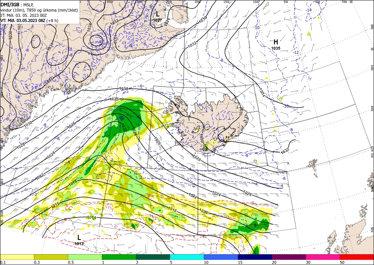Image resolution: width=374 pixels, height=265 pixels.
Task: Click the yellow 0.1–0.3 legend swatch
Action: 17,257
